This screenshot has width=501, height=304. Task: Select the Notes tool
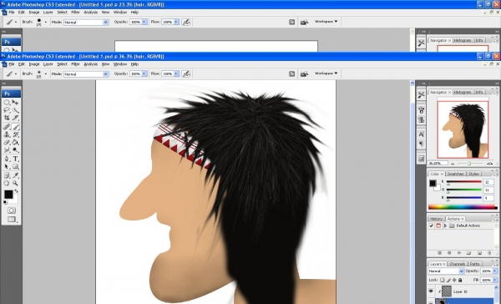(x=7, y=175)
